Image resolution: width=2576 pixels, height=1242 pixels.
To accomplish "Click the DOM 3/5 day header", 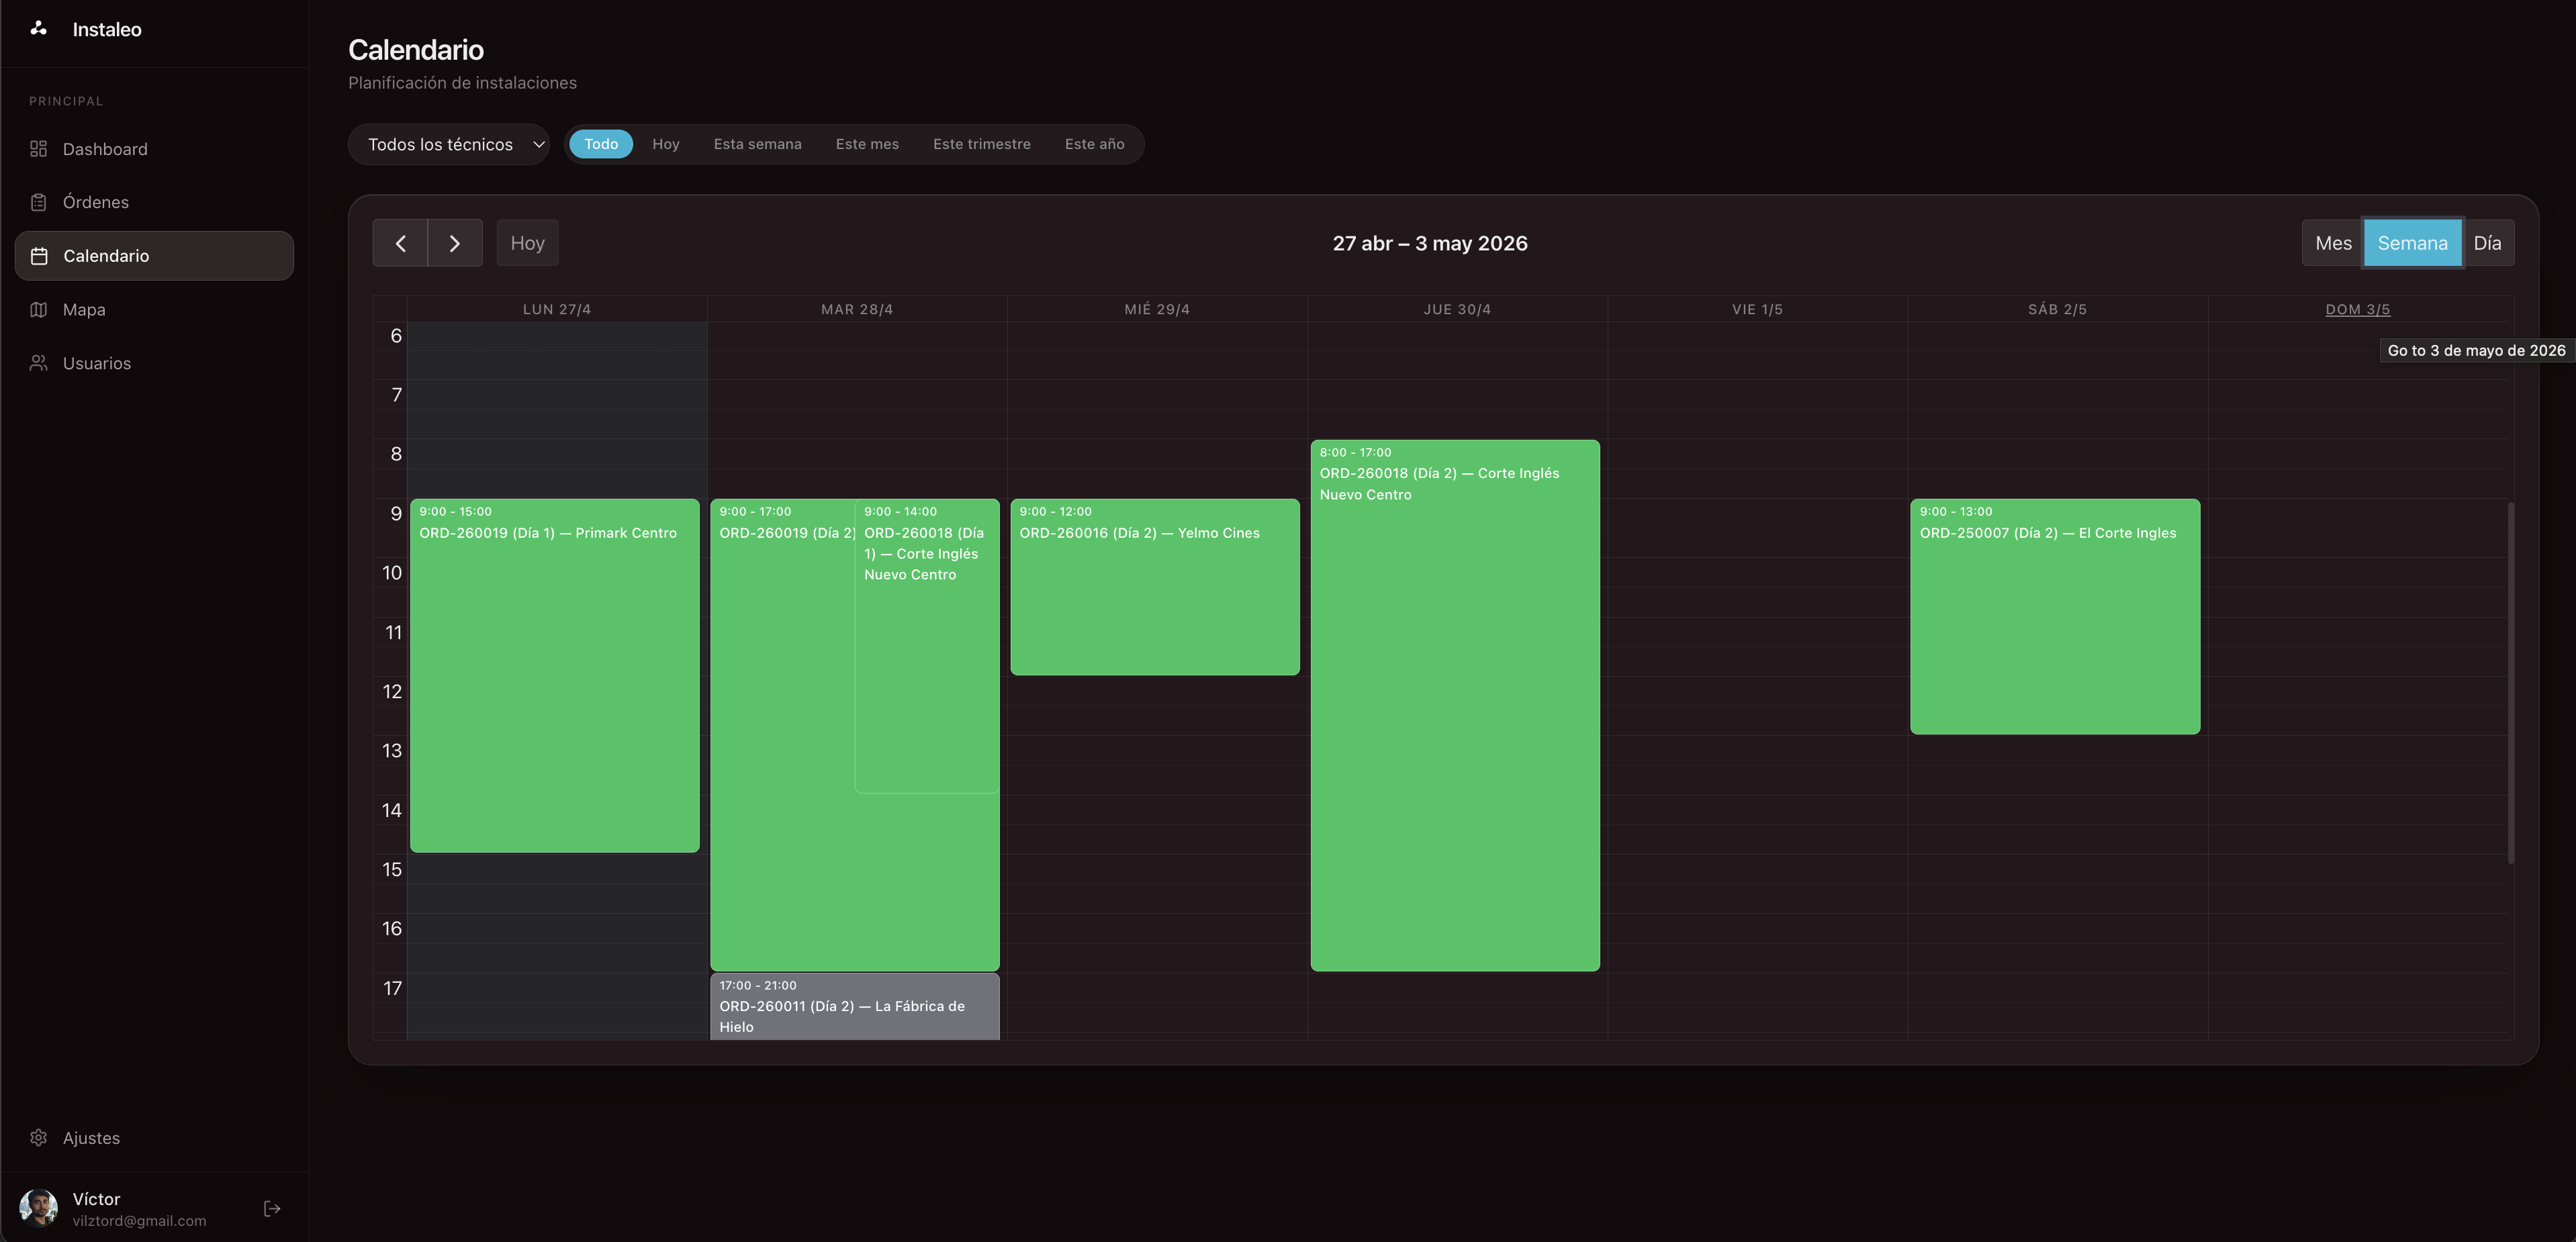I will [2357, 310].
